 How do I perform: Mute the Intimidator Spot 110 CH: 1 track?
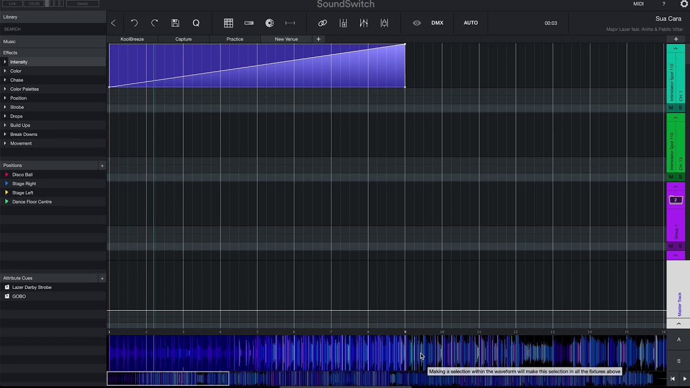671,108
